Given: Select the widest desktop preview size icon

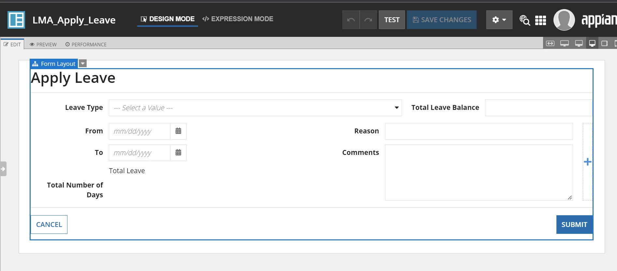Looking at the screenshot, I should pyautogui.click(x=565, y=43).
